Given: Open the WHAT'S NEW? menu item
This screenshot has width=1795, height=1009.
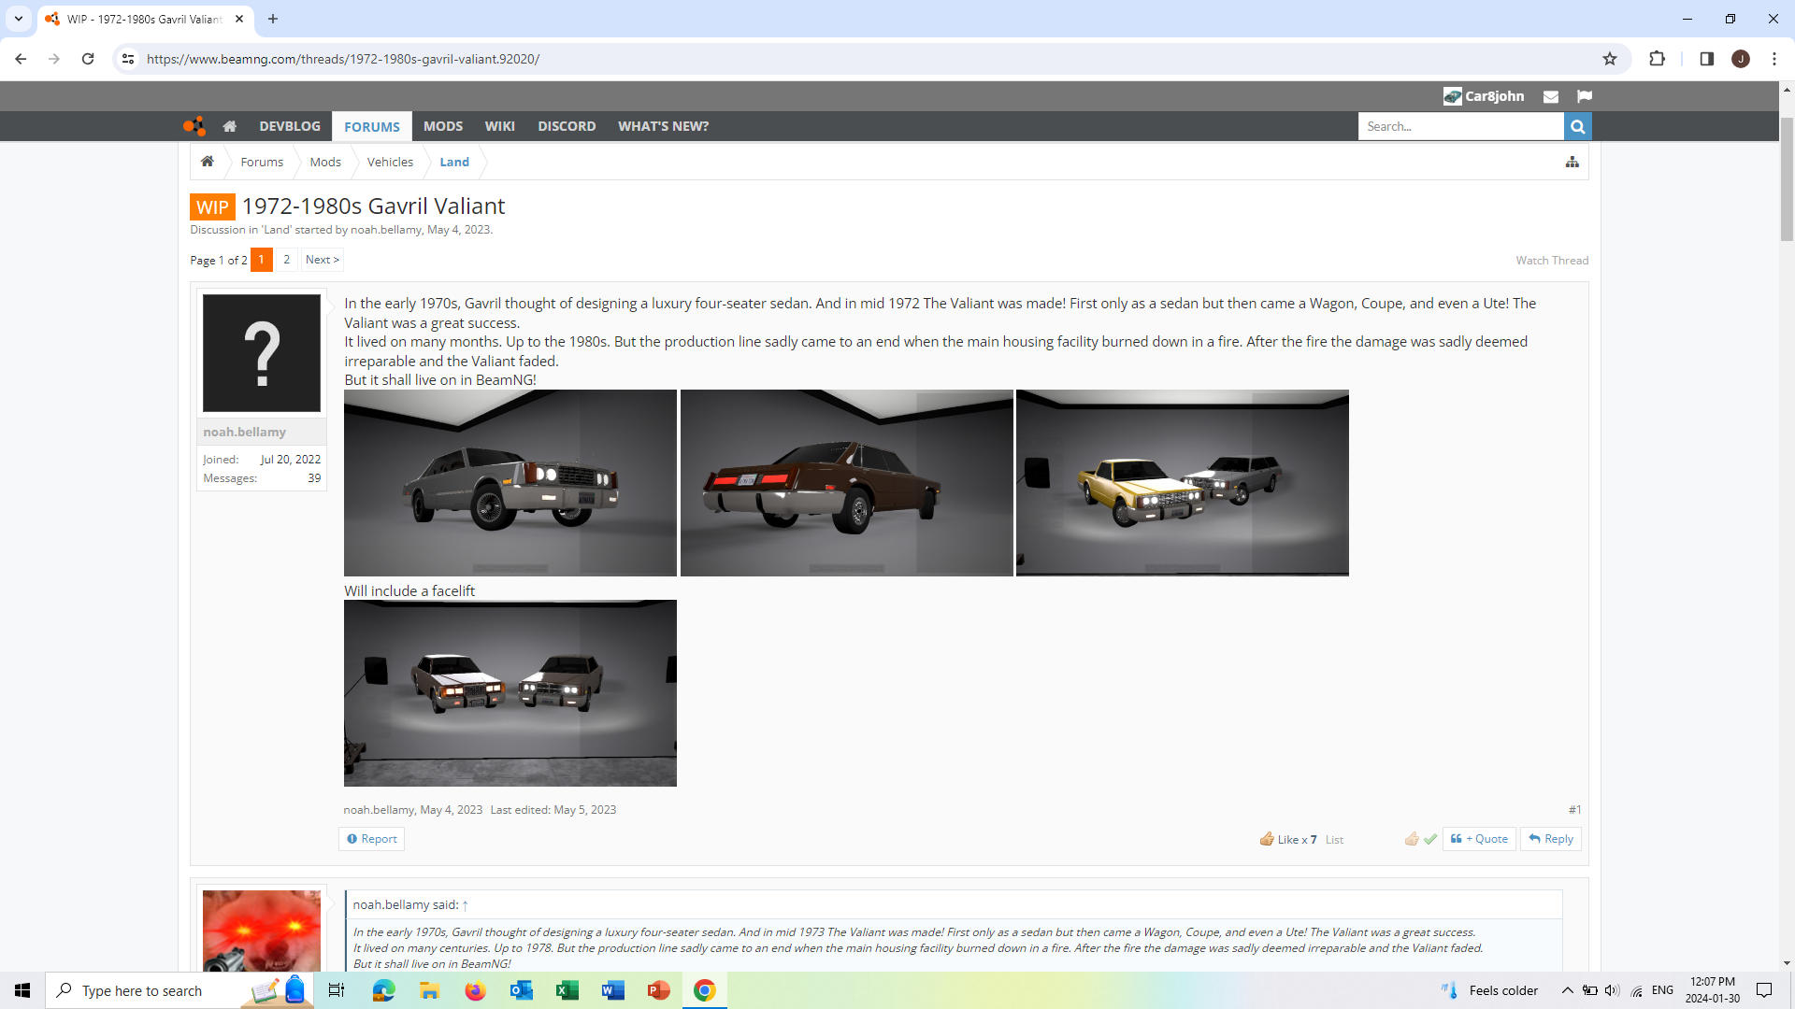Looking at the screenshot, I should 663,126.
